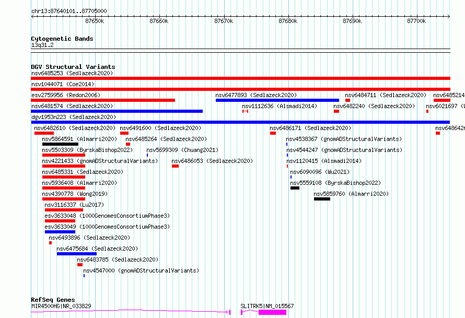Click the 87670k ruler tick label
This screenshot has height=318, width=465.
tap(224, 21)
